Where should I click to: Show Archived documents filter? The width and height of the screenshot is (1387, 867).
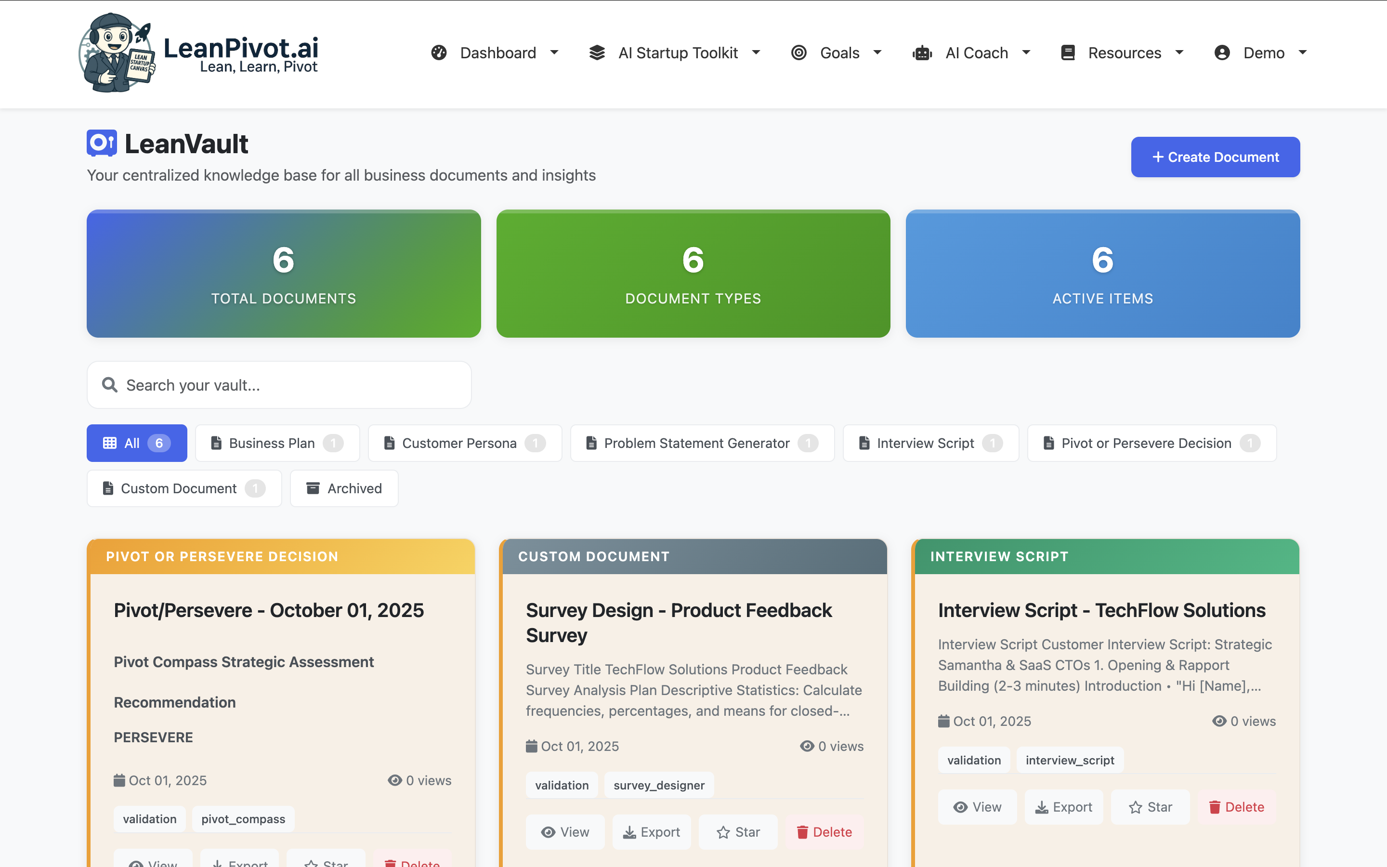pyautogui.click(x=344, y=488)
